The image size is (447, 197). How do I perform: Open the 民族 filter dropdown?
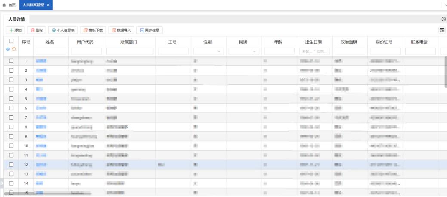(x=244, y=51)
